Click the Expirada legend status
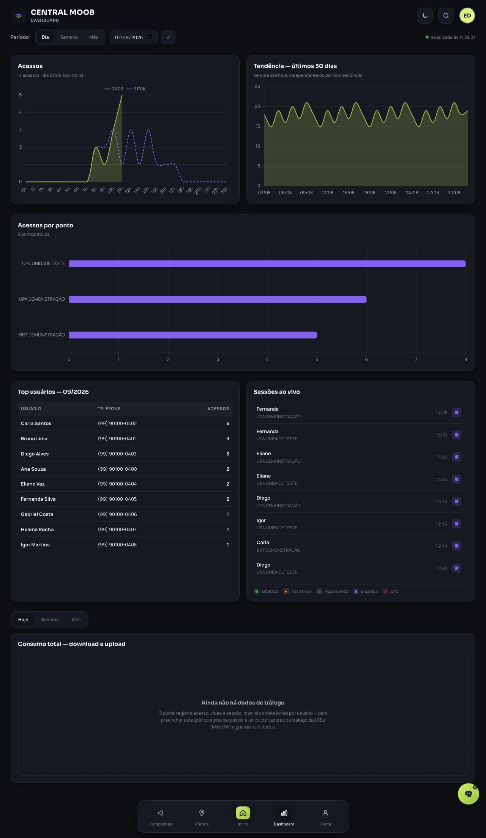The width and height of the screenshot is (486, 838). point(365,591)
